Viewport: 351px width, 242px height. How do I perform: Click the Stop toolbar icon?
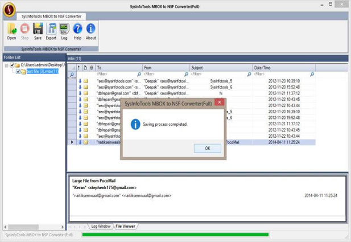click(24, 29)
